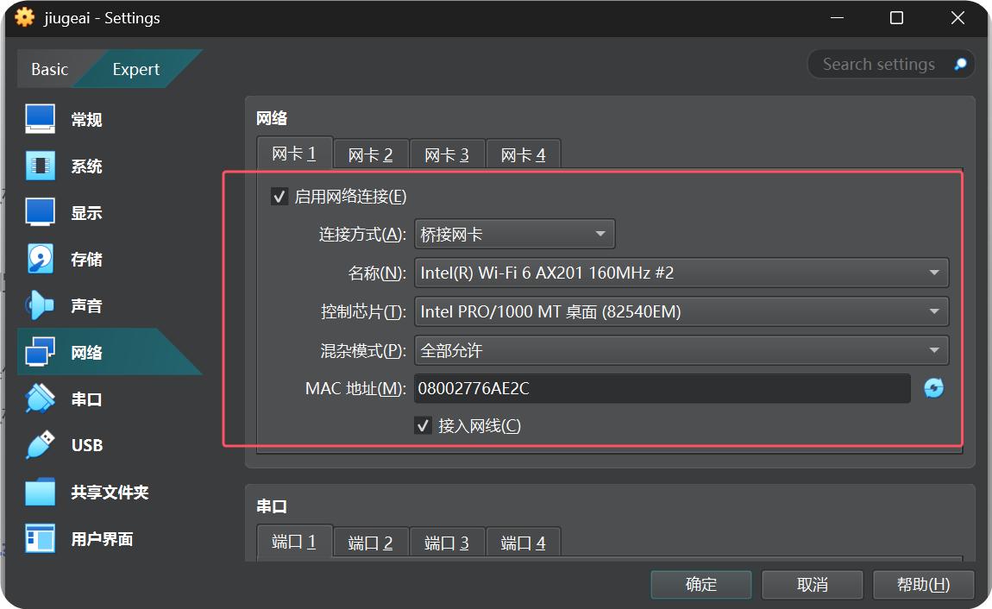Open the 串口 serial port icon

click(40, 399)
